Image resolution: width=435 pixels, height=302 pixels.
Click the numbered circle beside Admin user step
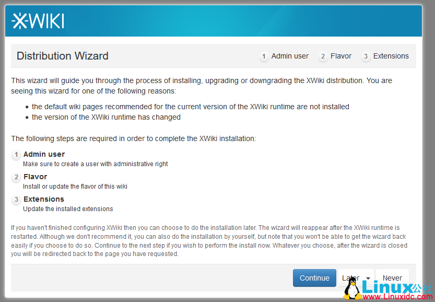[16, 155]
